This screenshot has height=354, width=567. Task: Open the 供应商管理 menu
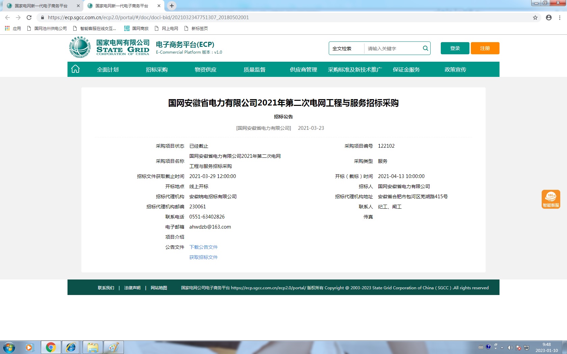pyautogui.click(x=303, y=69)
